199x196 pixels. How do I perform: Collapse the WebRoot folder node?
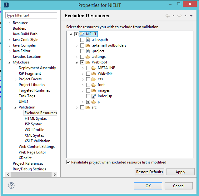pyautogui.click(x=77, y=63)
